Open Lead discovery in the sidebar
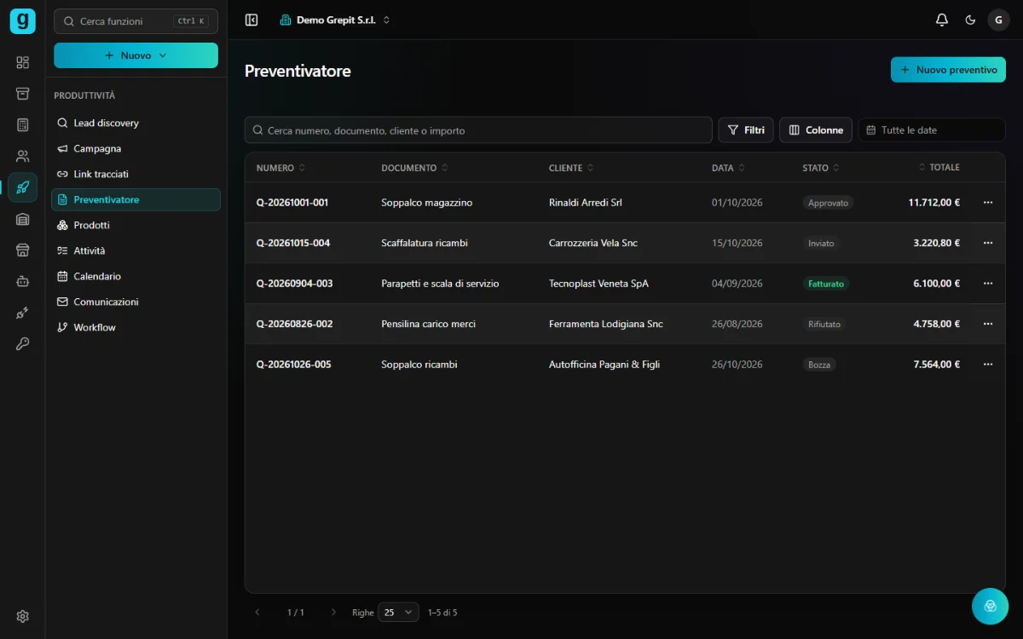The width and height of the screenshot is (1023, 639). 136,123
